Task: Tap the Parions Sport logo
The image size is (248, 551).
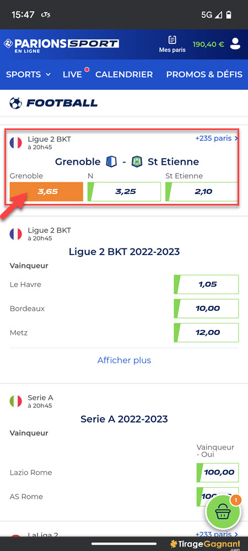Action: 61,45
